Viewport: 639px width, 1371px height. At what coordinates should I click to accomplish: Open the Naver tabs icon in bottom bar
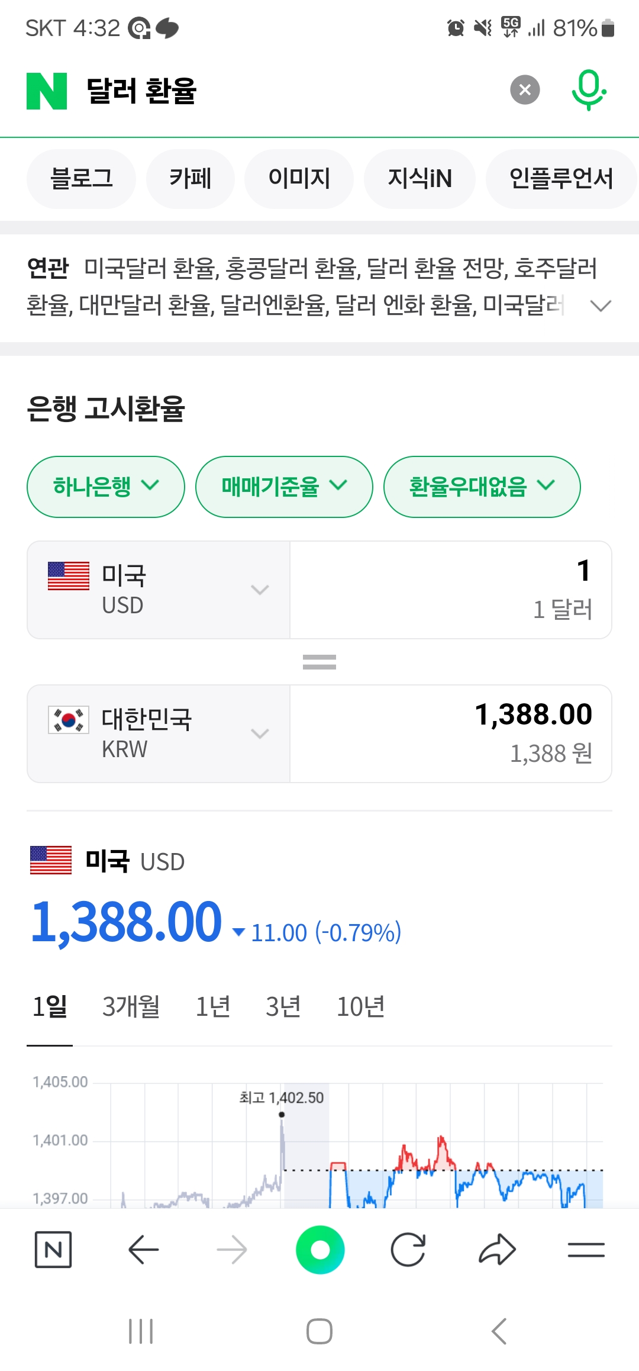(53, 1250)
